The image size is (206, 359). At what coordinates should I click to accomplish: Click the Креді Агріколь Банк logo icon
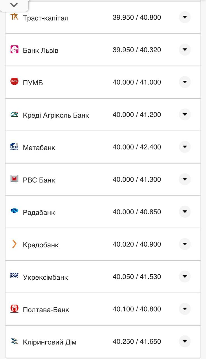point(14,114)
